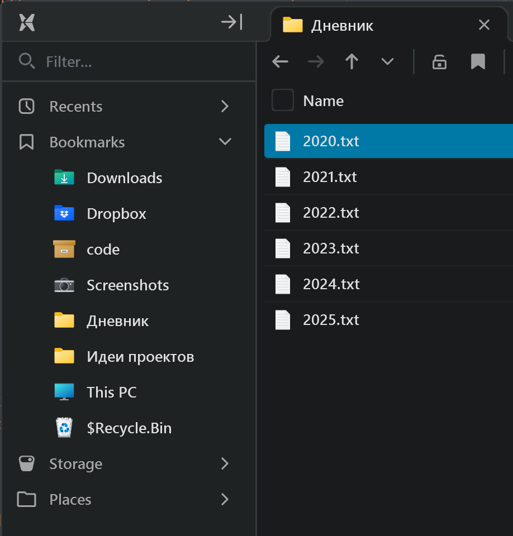Viewport: 513px width, 536px height.
Task: Open the $Recycle.Bin bookmark
Action: coord(129,428)
